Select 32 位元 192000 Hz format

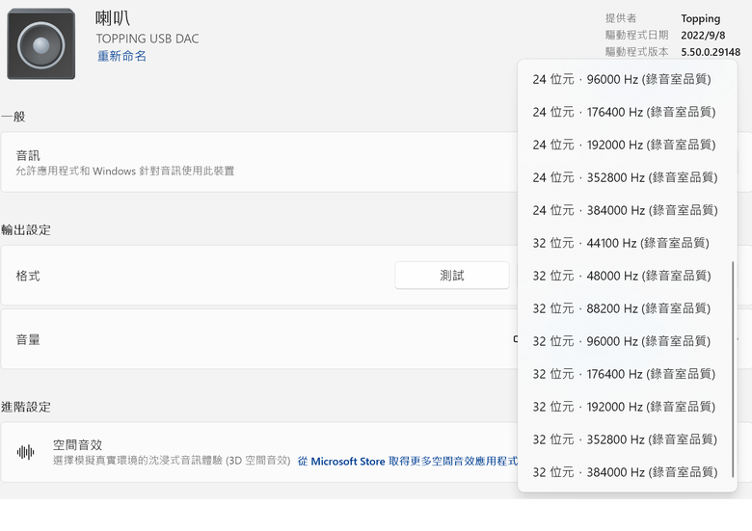628,407
